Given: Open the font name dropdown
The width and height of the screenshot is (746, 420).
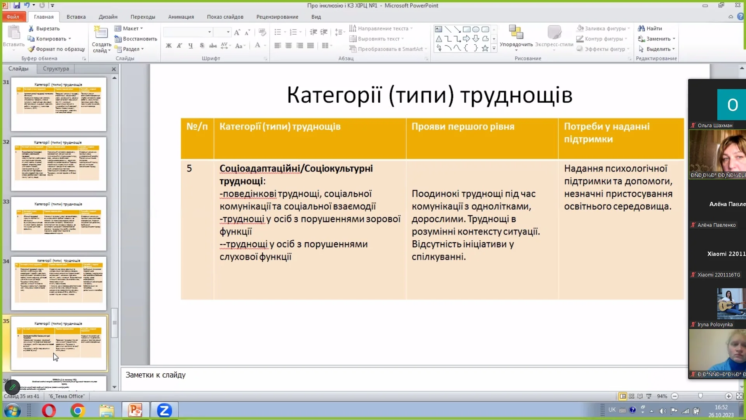Looking at the screenshot, I should coord(209,32).
